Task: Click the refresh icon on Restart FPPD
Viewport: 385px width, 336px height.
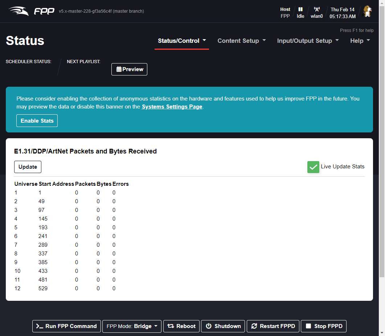Action: (254, 326)
